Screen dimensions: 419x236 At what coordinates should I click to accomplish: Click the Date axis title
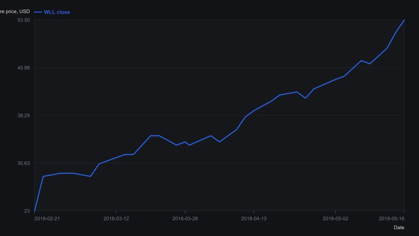399,228
